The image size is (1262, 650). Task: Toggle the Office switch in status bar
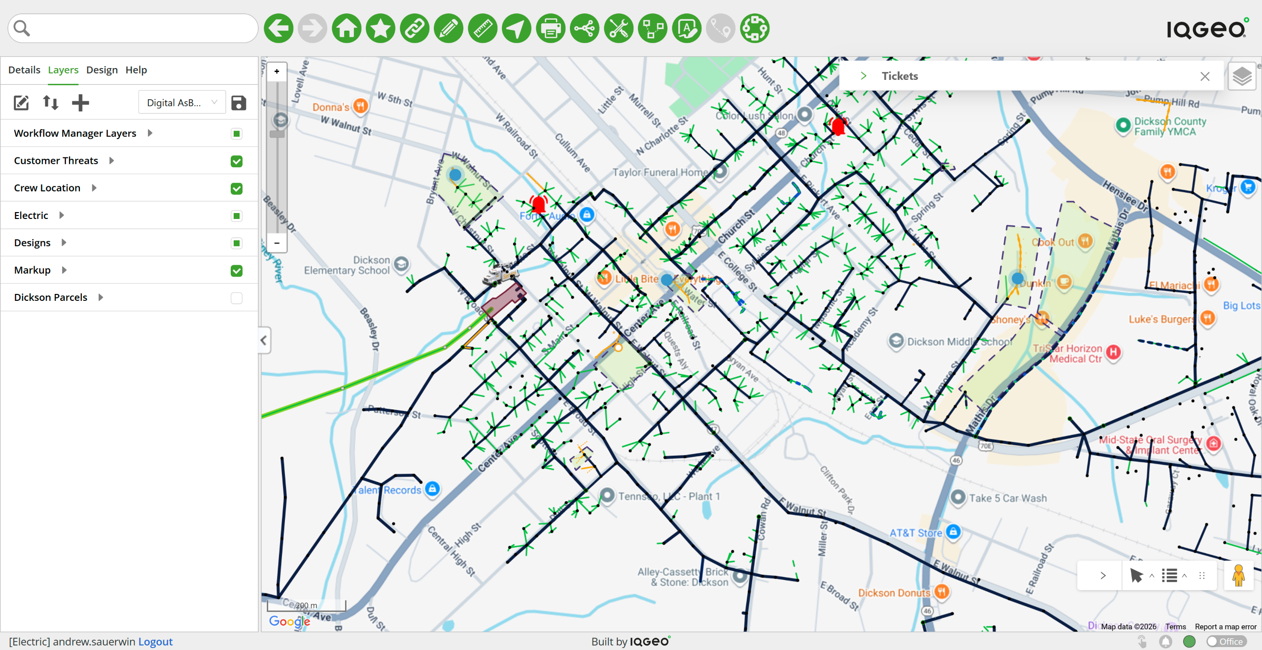tap(1226, 641)
